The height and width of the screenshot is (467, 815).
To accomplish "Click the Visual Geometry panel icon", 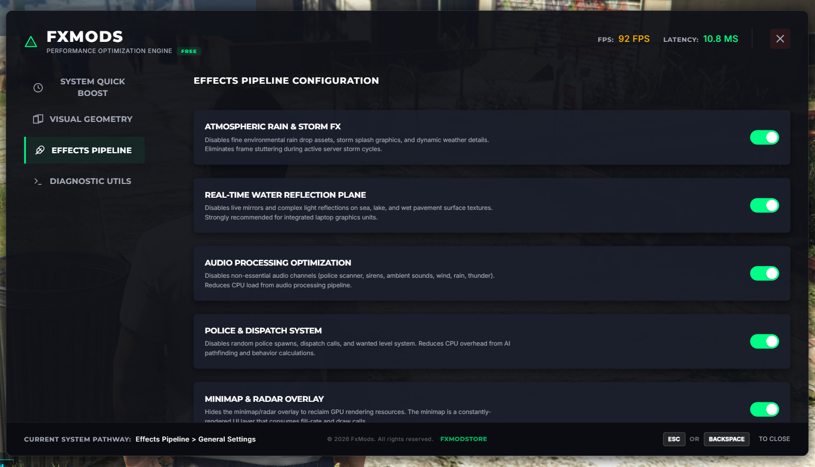I will pyautogui.click(x=38, y=119).
